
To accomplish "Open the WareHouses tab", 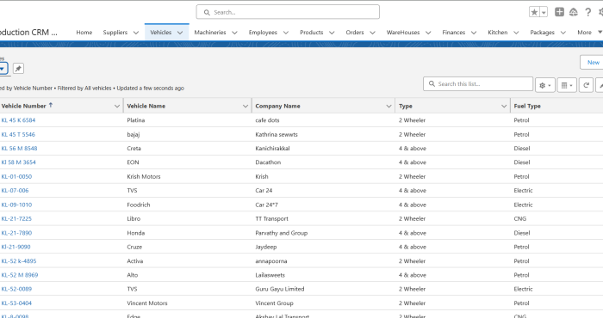I will (403, 33).
